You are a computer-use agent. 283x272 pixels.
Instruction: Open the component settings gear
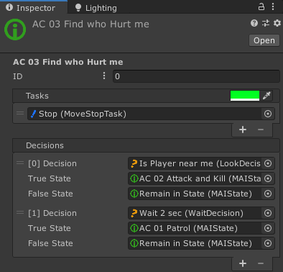pos(277,23)
